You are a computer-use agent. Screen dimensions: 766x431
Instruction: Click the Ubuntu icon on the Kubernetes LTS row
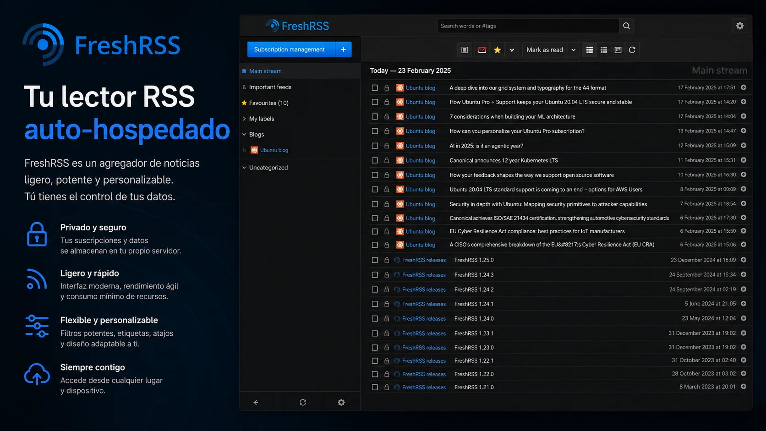point(400,160)
